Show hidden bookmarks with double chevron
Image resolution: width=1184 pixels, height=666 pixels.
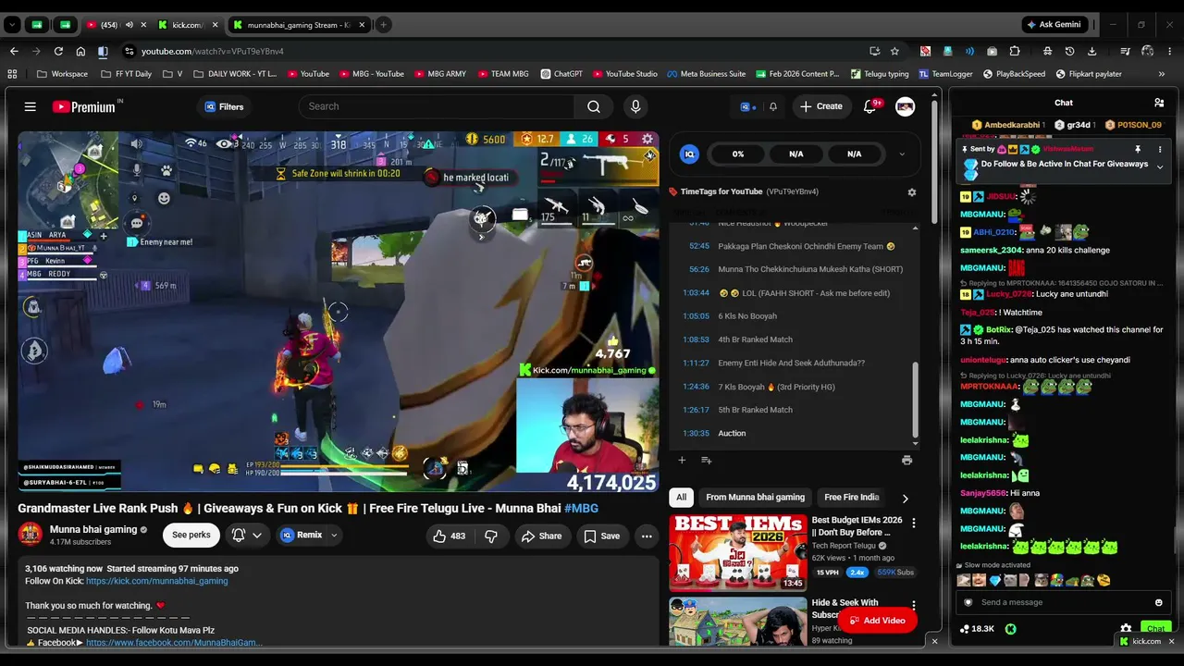click(1162, 74)
